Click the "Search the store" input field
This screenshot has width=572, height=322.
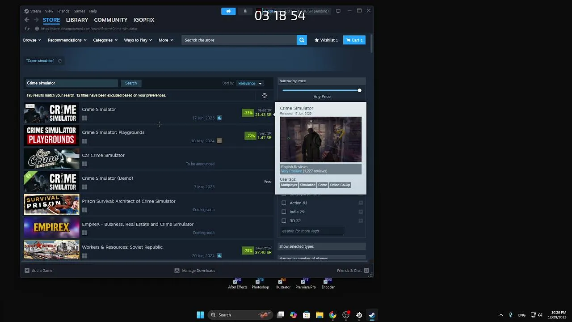[x=239, y=40]
